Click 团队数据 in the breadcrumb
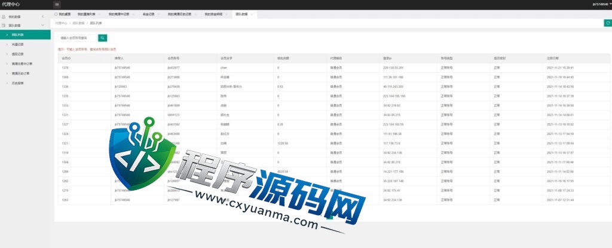This screenshot has width=612, height=248. pos(78,23)
